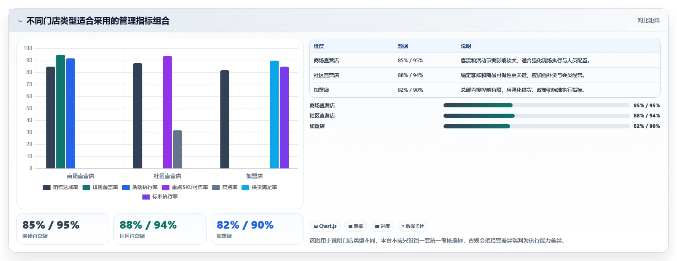Click the 进度 tag chip

tap(382, 226)
